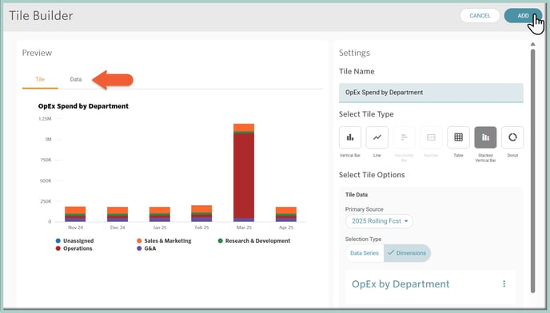Pick the Table tile type icon

458,137
